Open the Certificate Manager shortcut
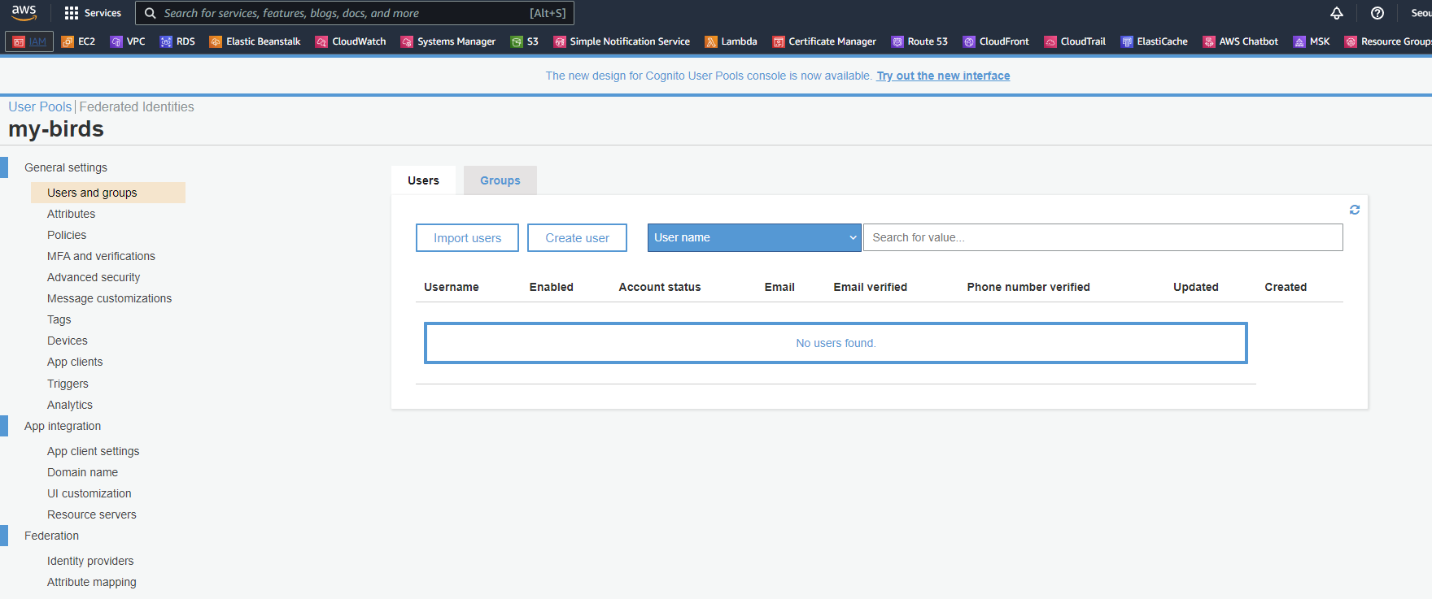The image size is (1432, 599). click(x=824, y=41)
